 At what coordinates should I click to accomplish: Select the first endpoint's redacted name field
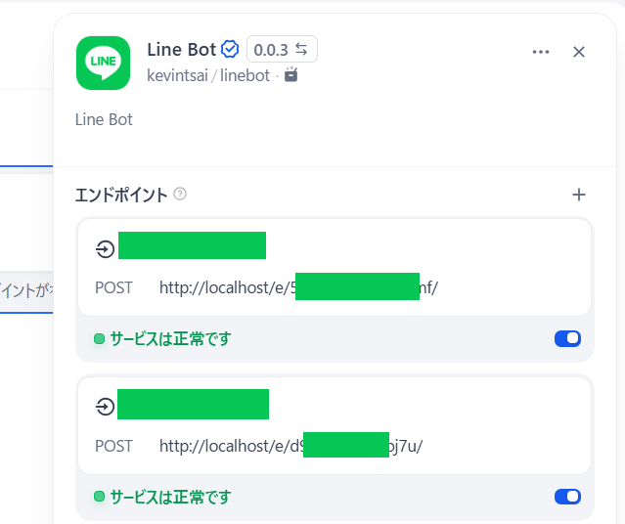click(192, 245)
